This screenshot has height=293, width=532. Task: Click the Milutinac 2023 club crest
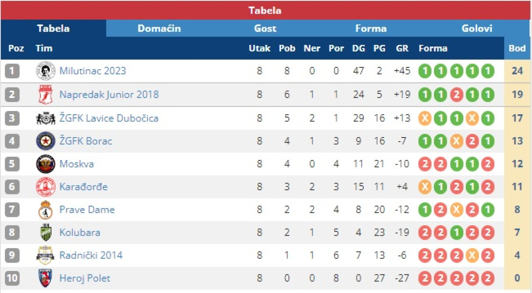pyautogui.click(x=45, y=71)
